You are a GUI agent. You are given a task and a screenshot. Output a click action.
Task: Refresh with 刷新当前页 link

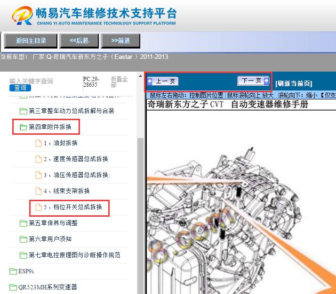(x=294, y=83)
